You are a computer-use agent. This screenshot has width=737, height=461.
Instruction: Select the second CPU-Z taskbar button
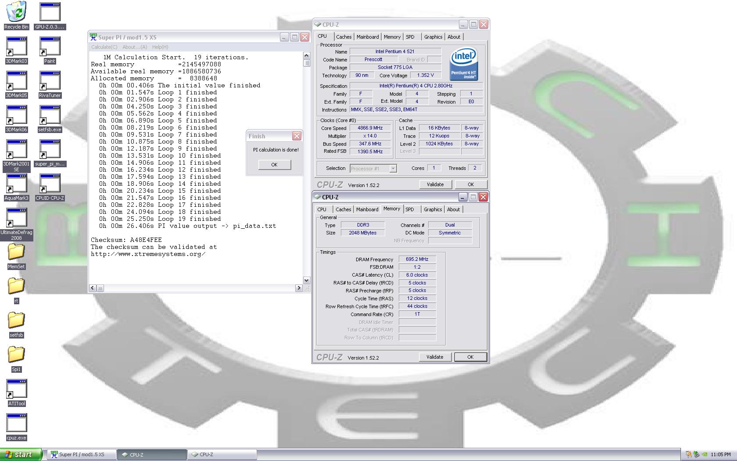222,454
